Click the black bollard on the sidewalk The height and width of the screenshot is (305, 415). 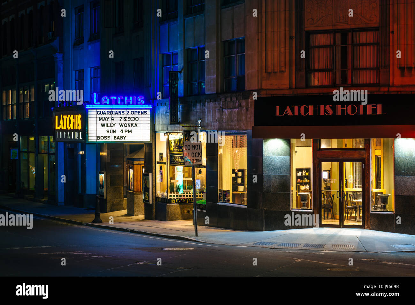click(x=97, y=209)
